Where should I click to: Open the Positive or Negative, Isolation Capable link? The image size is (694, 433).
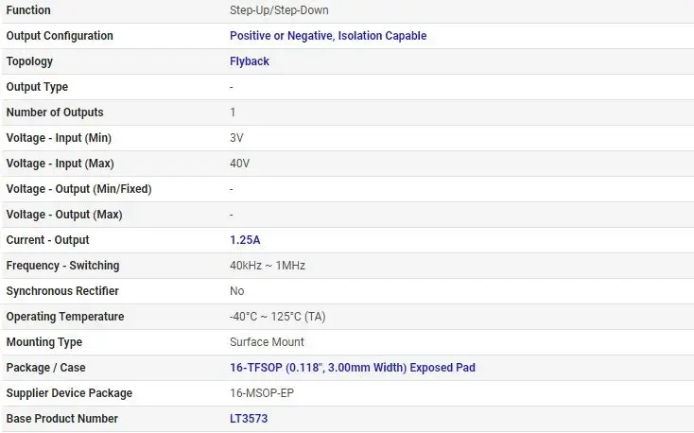[328, 36]
